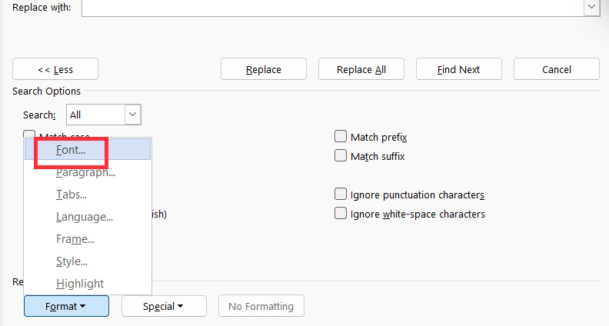Enable the Match prefix checkbox
Screen dimensions: 609x326
[x=341, y=137]
